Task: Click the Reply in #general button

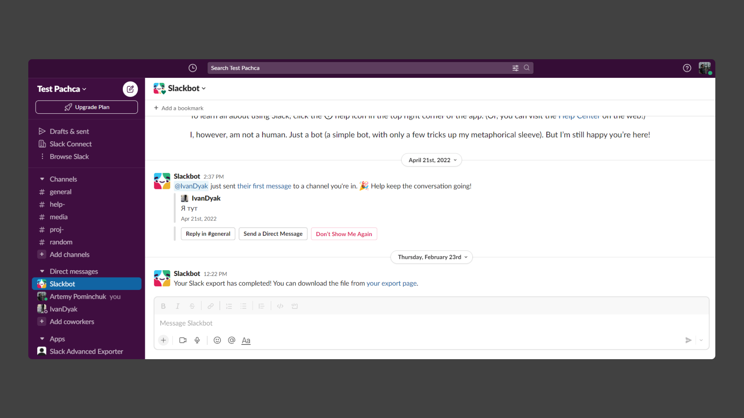Action: [x=208, y=234]
